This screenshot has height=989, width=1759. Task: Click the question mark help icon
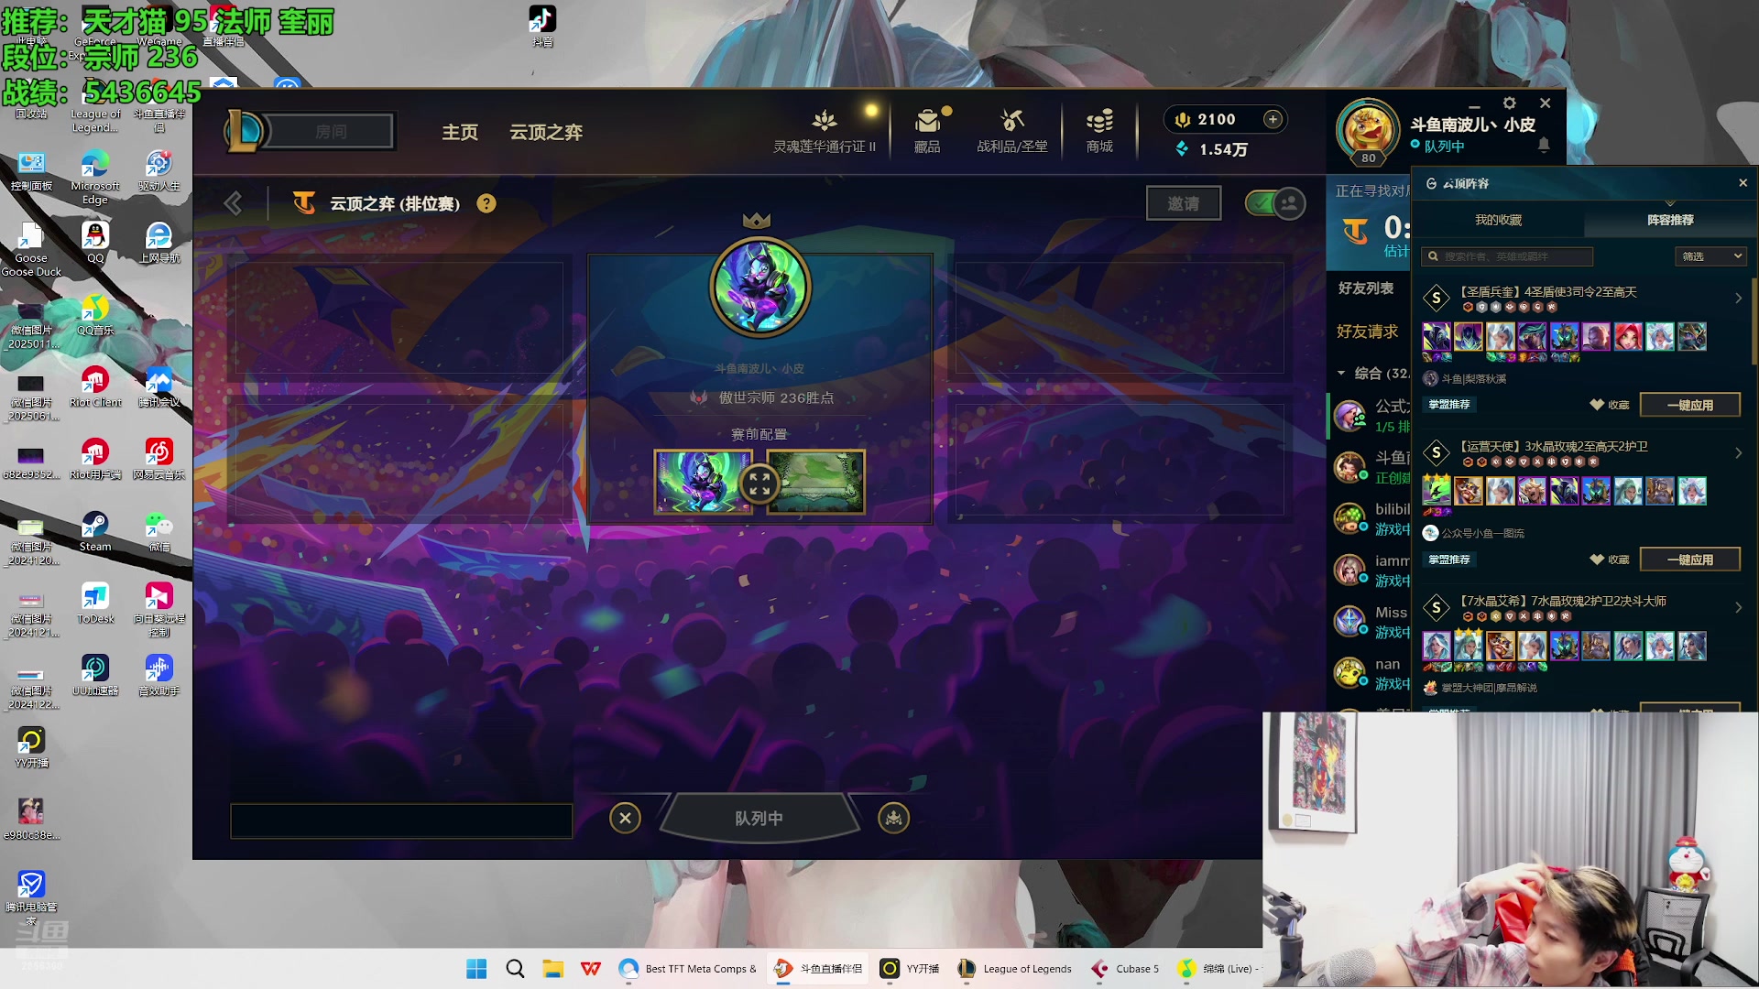[x=486, y=203]
